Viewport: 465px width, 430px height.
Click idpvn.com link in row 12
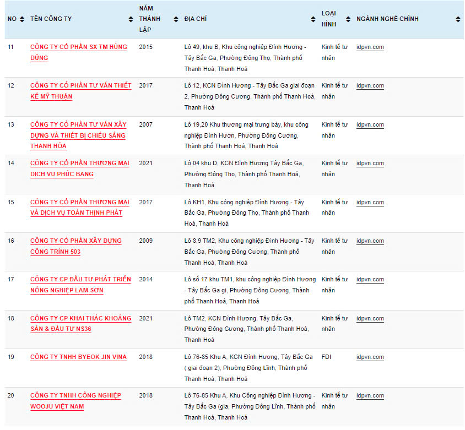[x=370, y=86]
